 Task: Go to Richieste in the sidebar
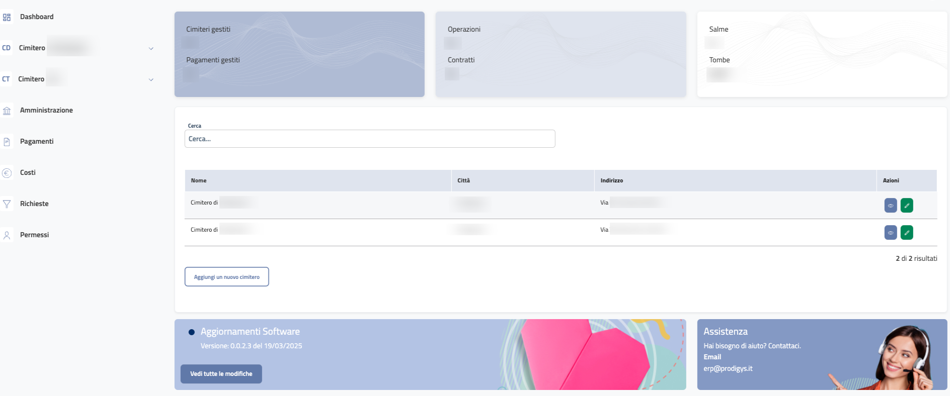pyautogui.click(x=34, y=204)
